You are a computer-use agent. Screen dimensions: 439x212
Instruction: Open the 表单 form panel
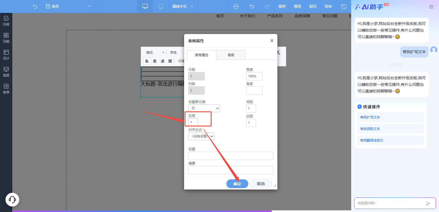click(x=6, y=89)
